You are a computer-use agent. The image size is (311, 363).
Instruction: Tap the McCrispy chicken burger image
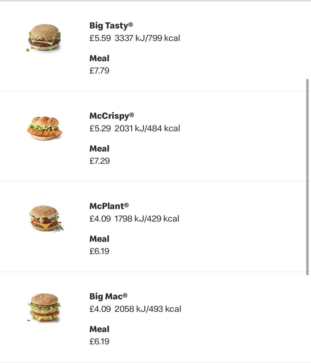click(x=44, y=128)
